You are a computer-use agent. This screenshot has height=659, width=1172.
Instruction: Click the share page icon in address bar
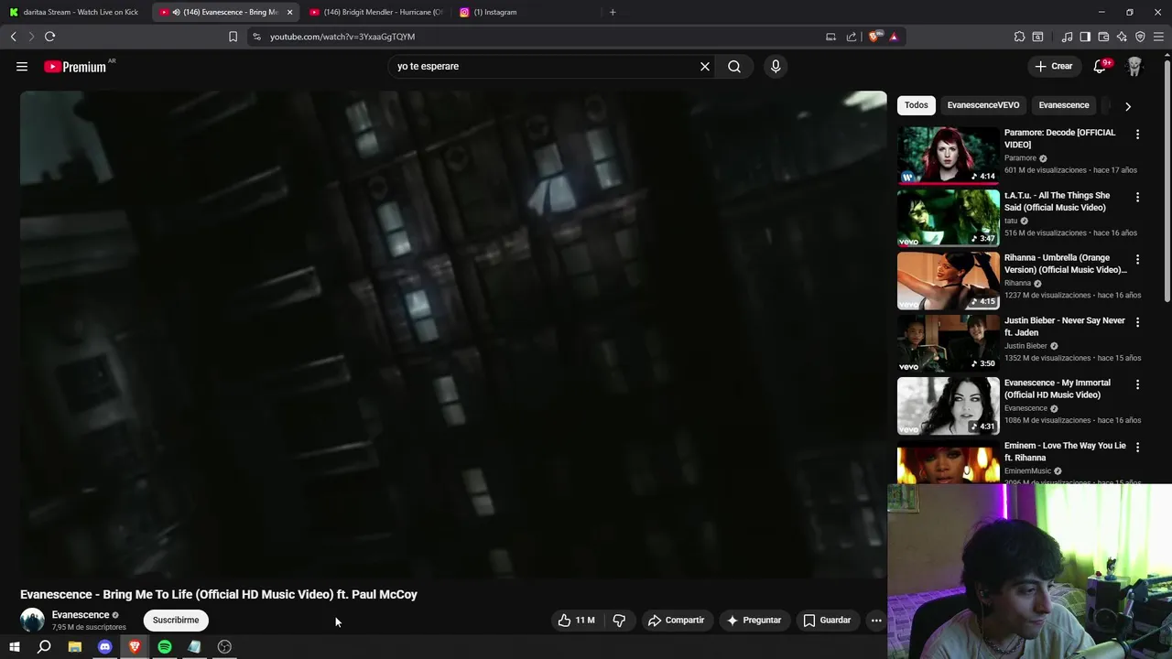pos(852,37)
